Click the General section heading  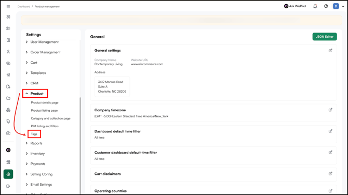(97, 37)
